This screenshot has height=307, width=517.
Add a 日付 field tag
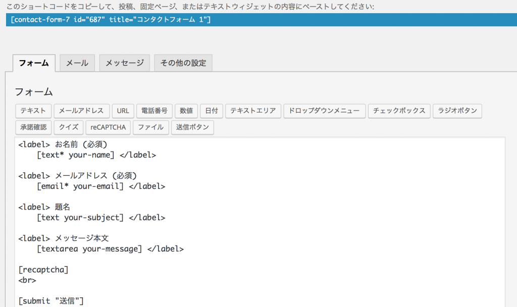212,111
